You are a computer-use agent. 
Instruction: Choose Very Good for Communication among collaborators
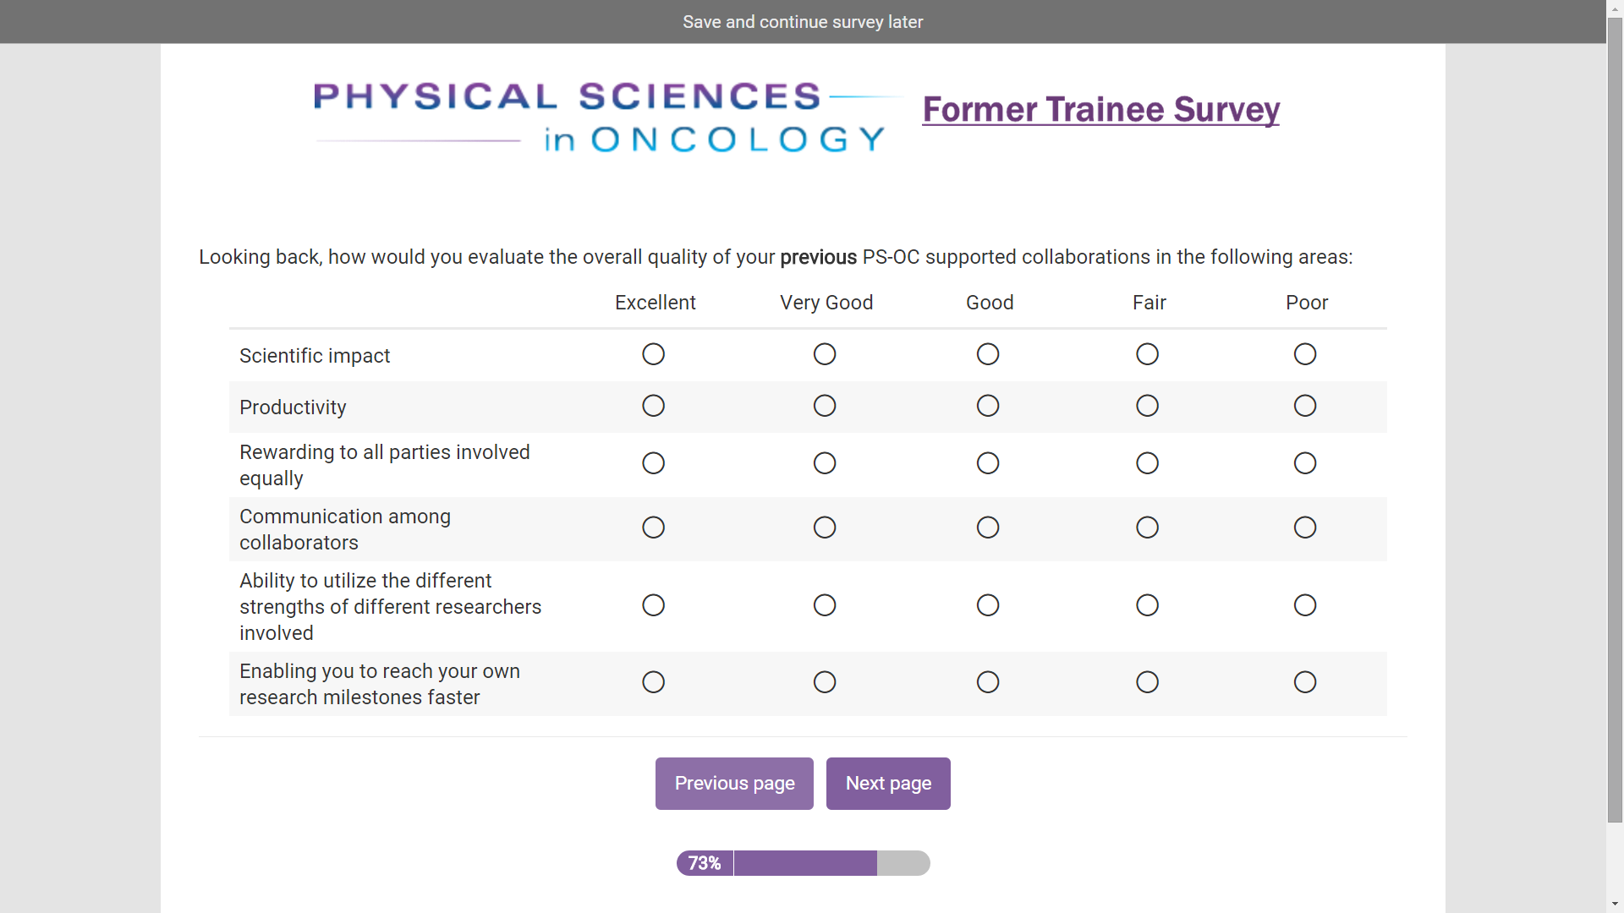[825, 528]
